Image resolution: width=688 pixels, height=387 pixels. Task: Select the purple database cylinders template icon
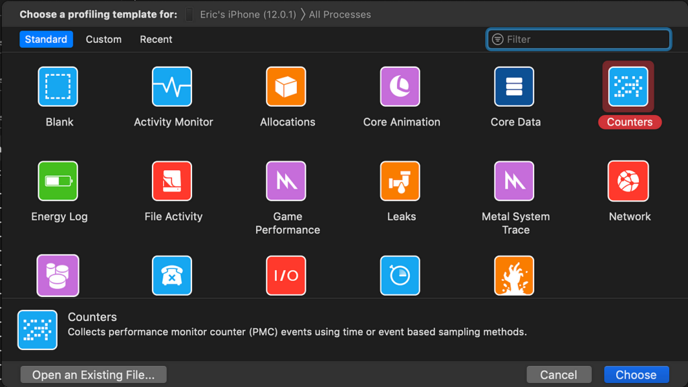tap(58, 275)
